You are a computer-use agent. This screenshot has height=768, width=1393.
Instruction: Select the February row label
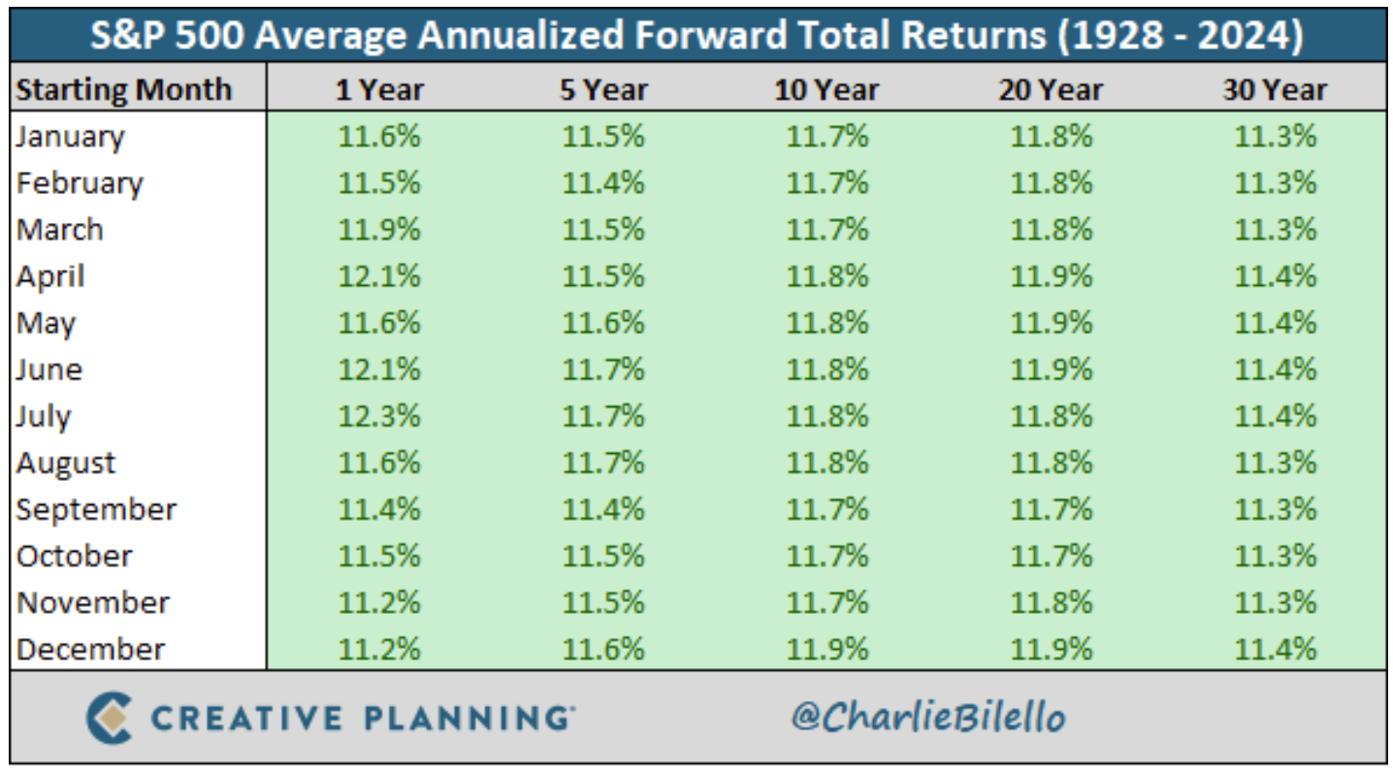click(x=80, y=183)
